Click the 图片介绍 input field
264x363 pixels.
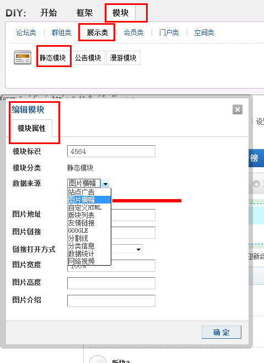coord(111,301)
